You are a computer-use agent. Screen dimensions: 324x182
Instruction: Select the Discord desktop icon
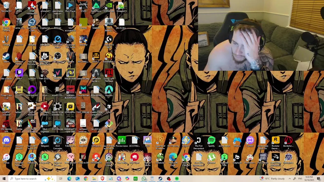click(6, 142)
